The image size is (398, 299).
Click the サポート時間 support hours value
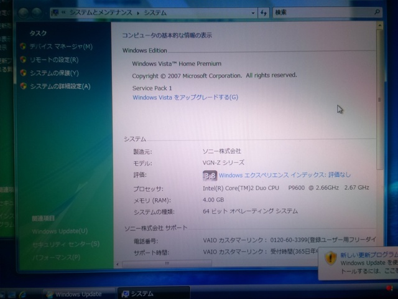coord(260,252)
